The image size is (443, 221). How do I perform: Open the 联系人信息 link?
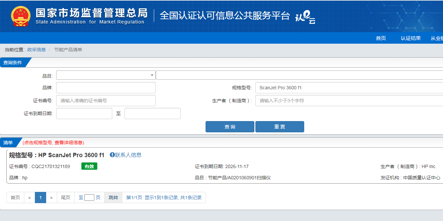128,155
